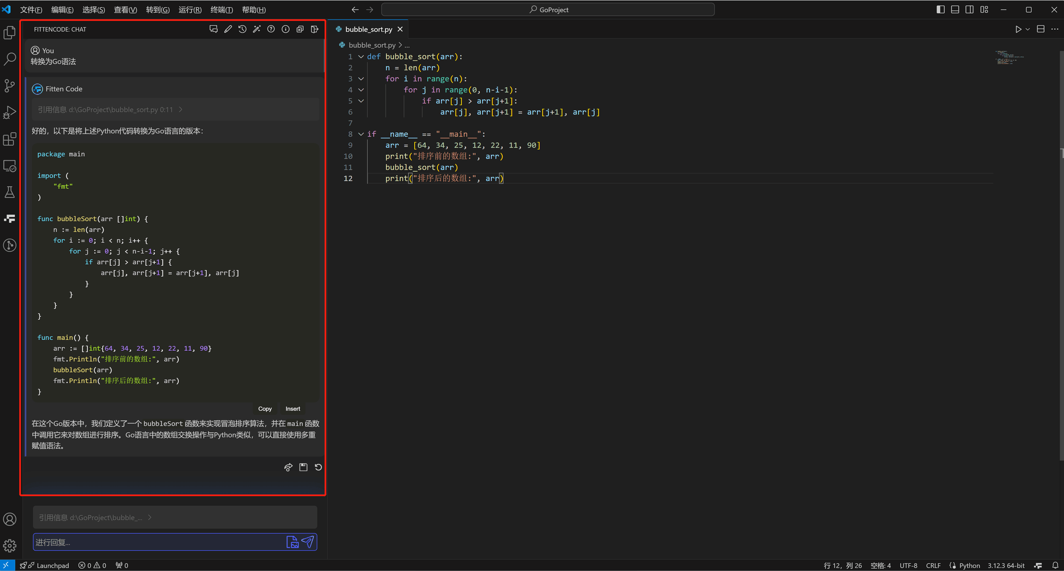Open chat history clock icon
The width and height of the screenshot is (1064, 571).
[x=242, y=29]
